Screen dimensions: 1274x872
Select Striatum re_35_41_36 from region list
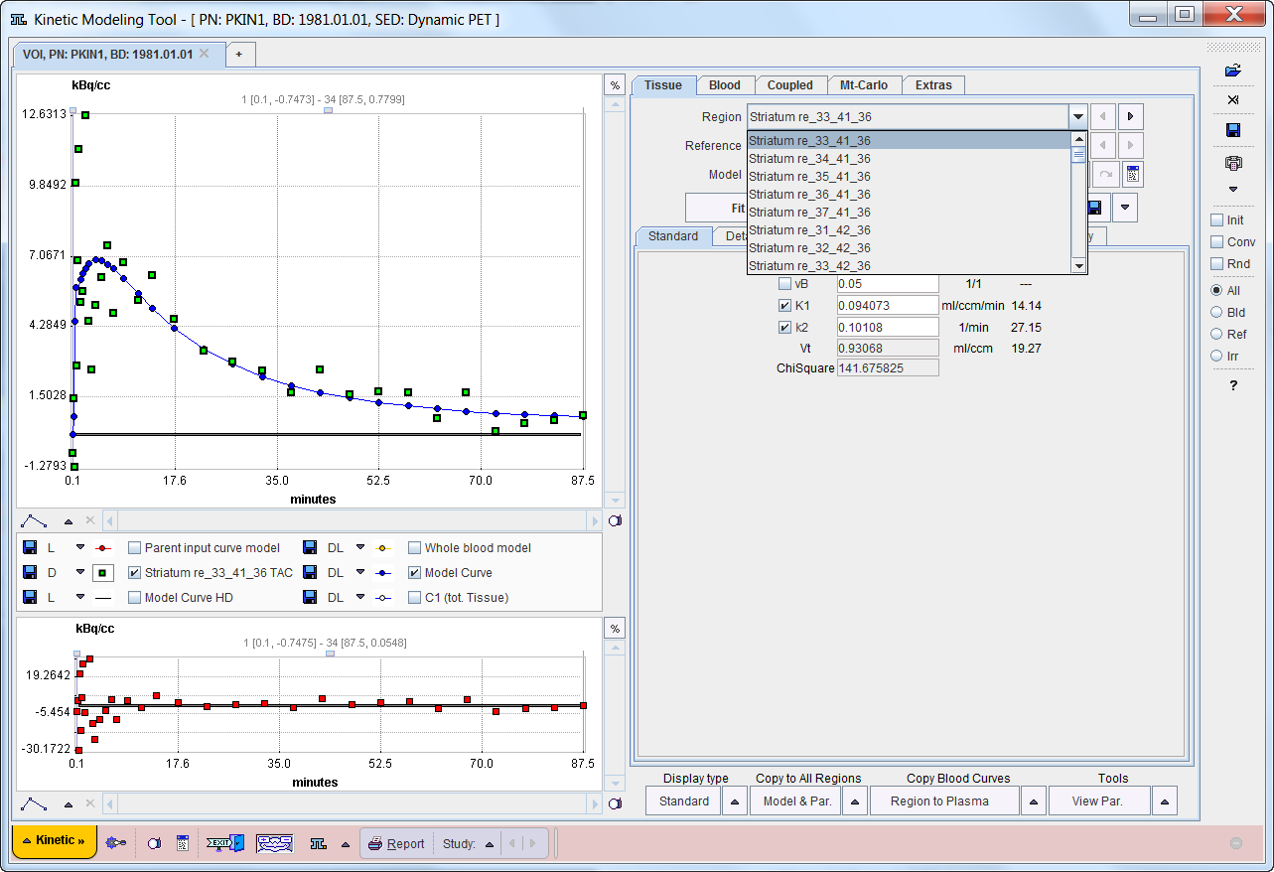(909, 177)
